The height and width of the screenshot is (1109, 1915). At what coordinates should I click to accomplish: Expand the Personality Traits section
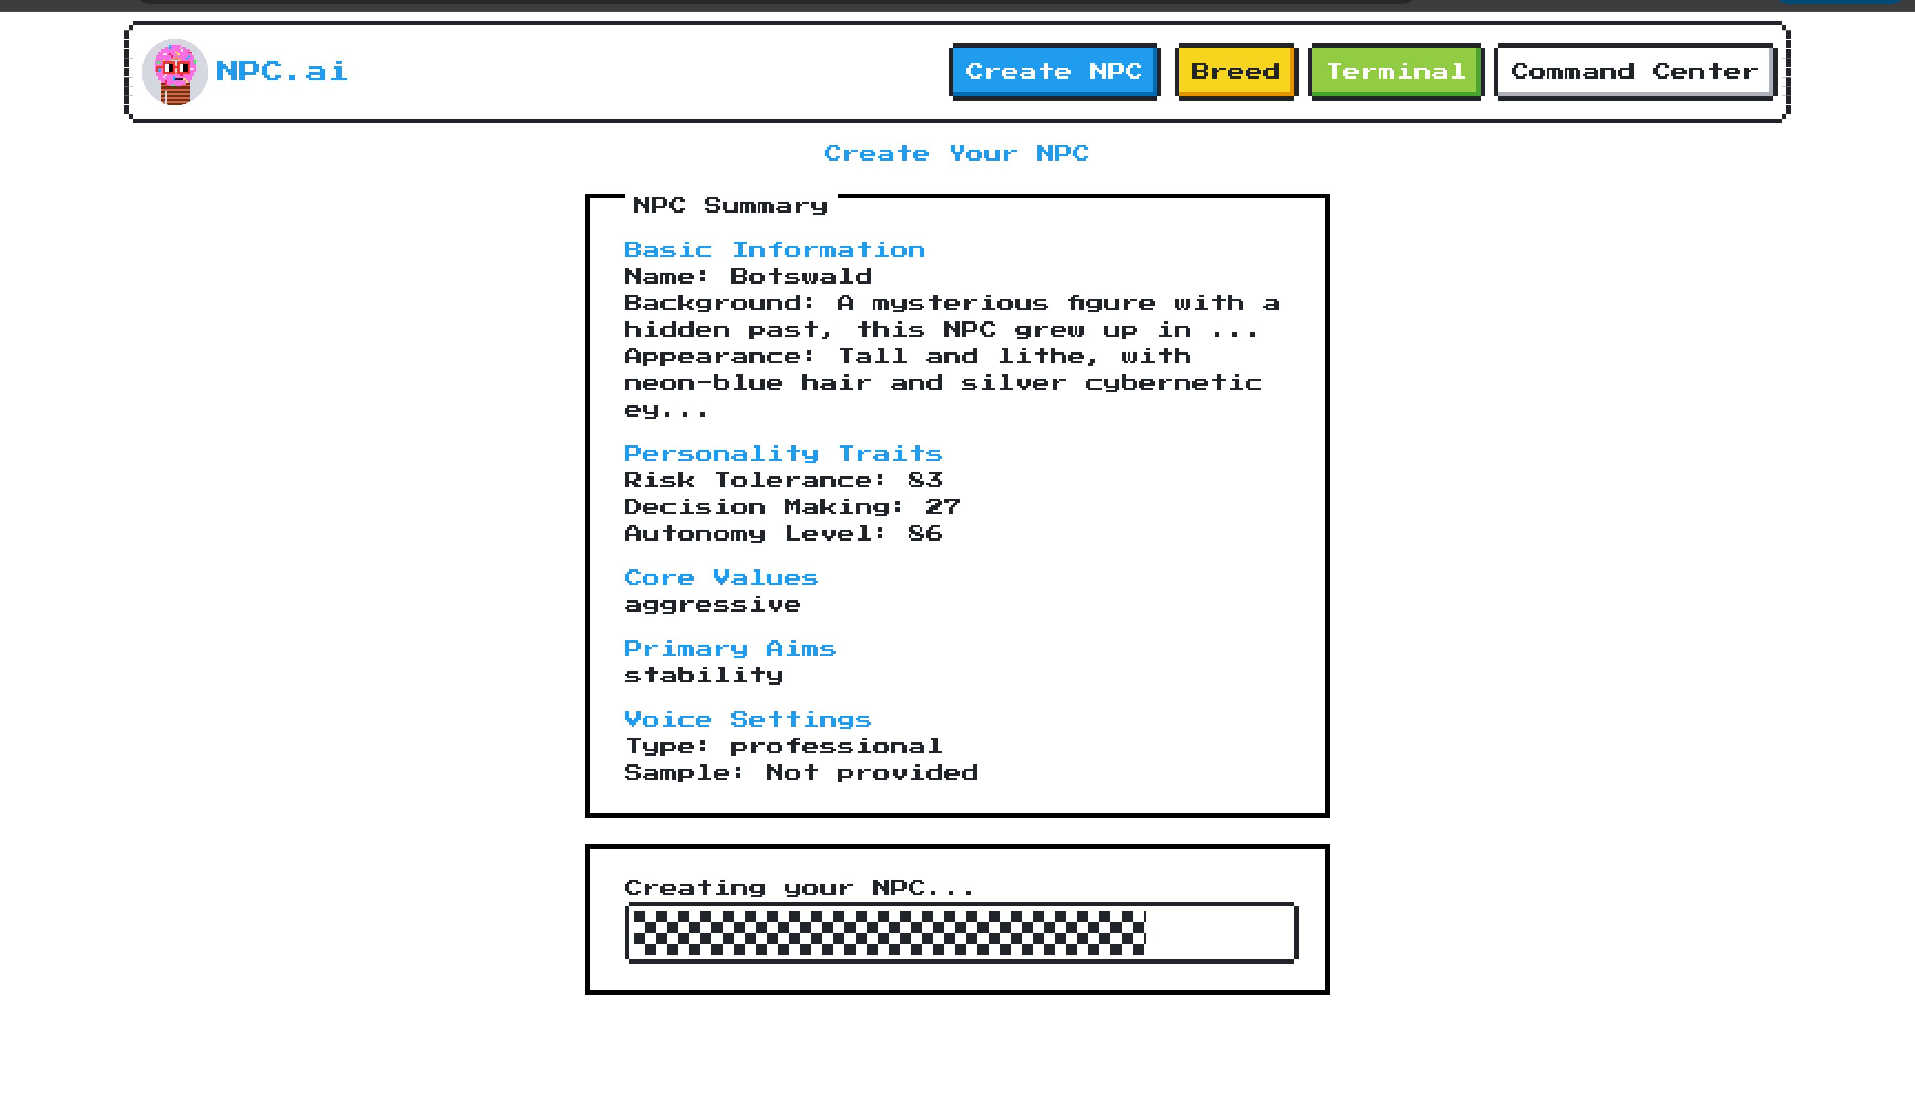click(x=782, y=453)
